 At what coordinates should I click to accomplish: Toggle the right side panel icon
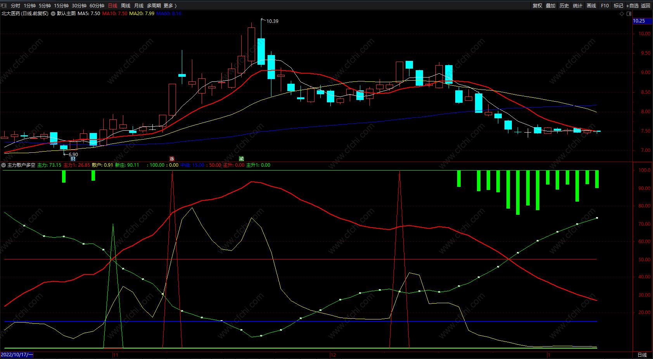[629, 14]
